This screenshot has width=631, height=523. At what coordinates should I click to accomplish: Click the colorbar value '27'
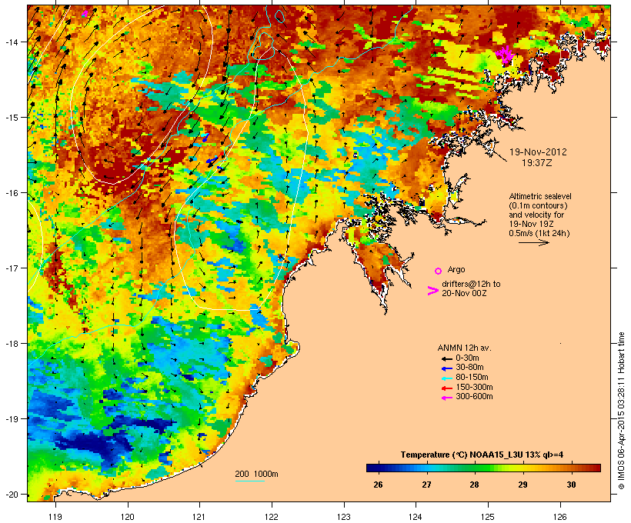click(426, 485)
